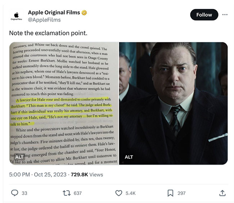The image size is (234, 203).
Task: Open the three-dot more options menu
Action: pos(225,15)
